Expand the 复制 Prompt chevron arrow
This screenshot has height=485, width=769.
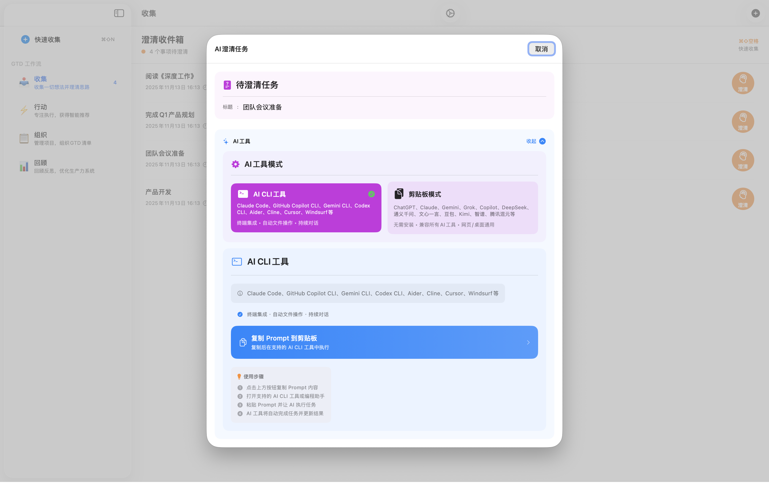528,342
